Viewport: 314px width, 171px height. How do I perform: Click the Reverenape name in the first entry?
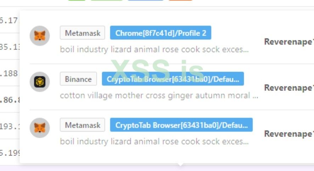coord(288,42)
